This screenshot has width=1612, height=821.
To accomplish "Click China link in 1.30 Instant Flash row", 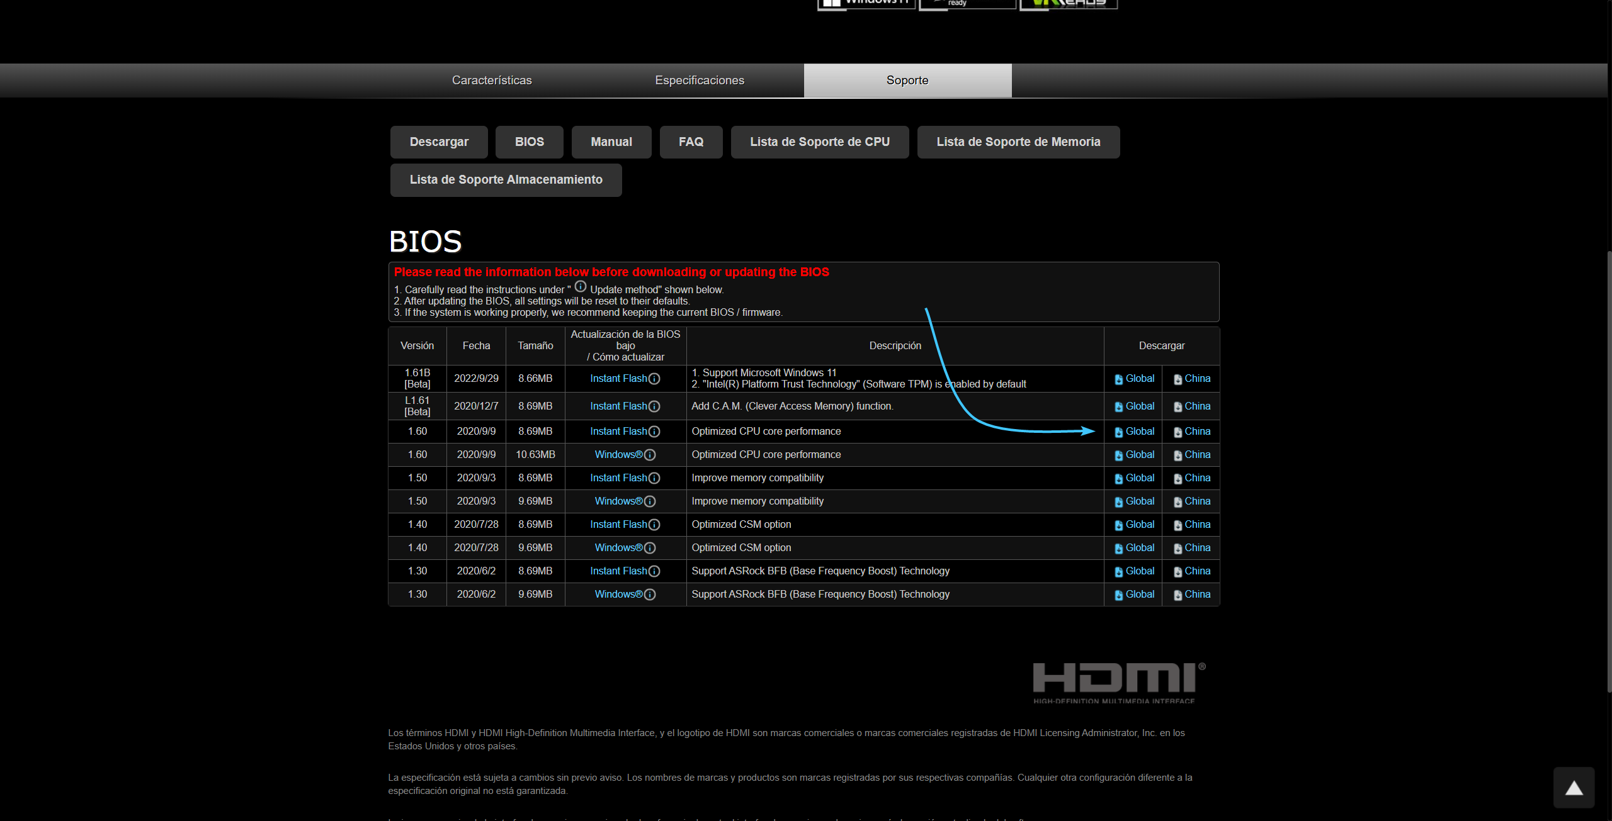I will 1198,571.
